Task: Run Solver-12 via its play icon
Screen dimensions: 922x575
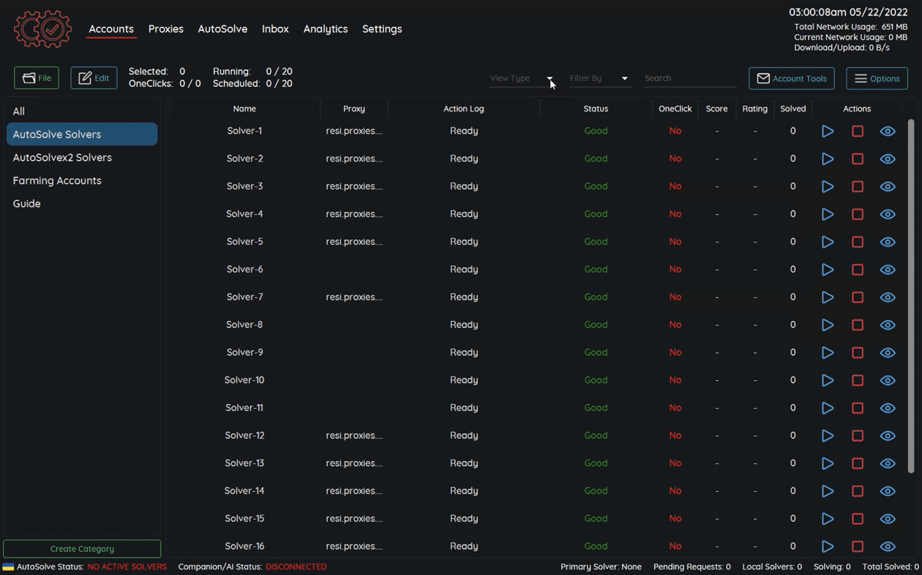Action: coord(827,436)
